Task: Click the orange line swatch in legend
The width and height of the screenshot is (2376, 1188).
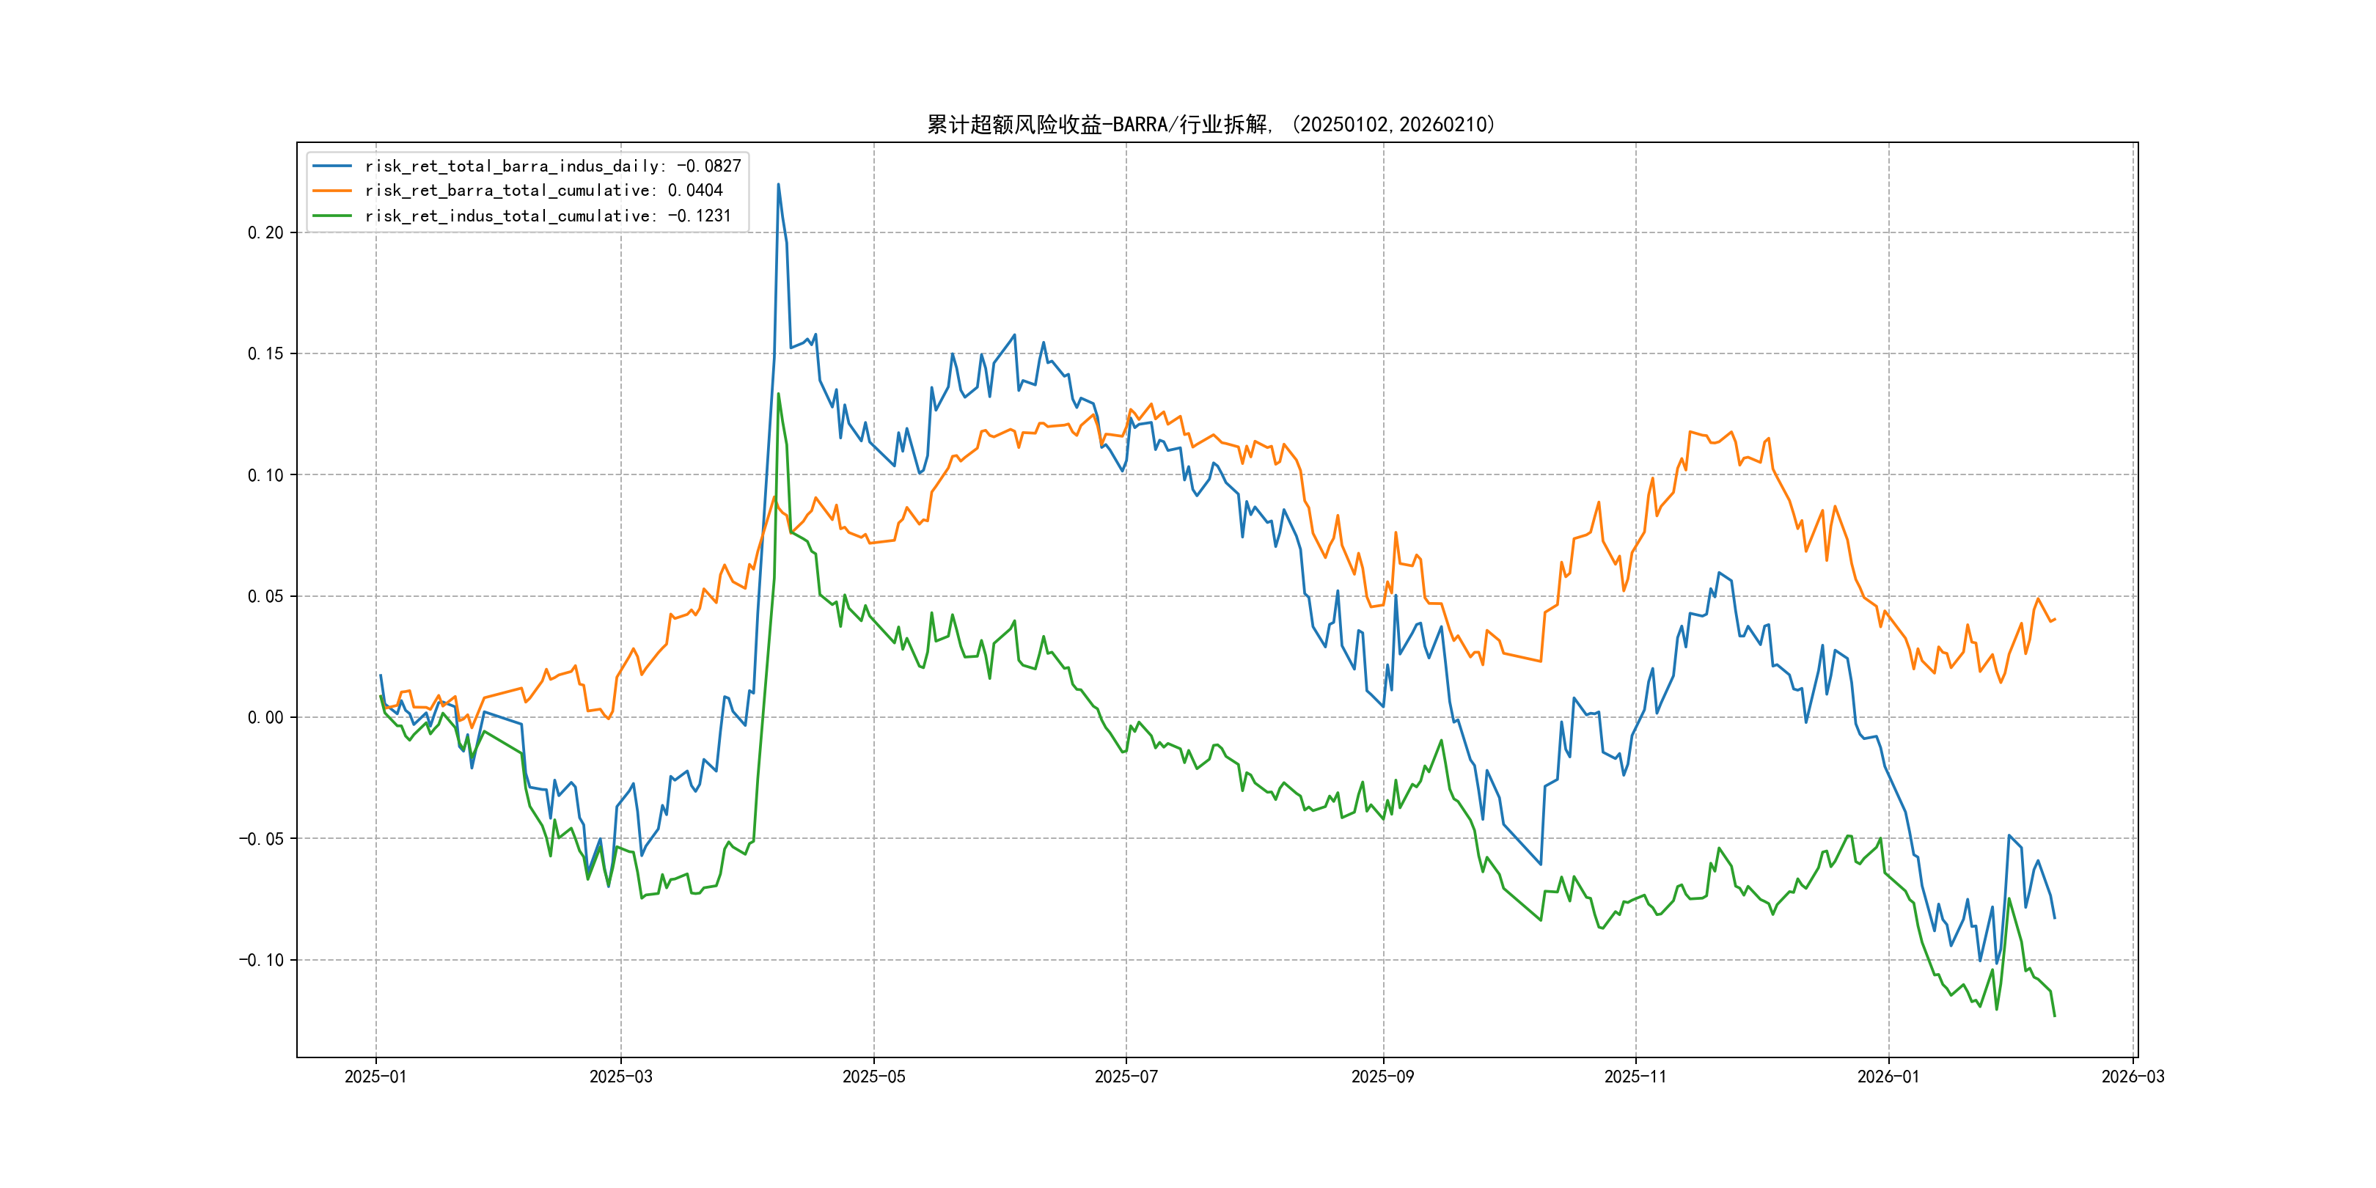Action: pos(332,191)
